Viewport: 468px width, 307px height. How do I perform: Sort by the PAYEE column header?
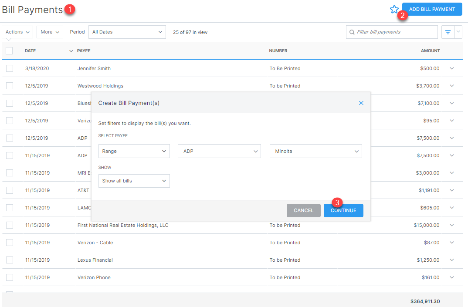[x=84, y=51]
